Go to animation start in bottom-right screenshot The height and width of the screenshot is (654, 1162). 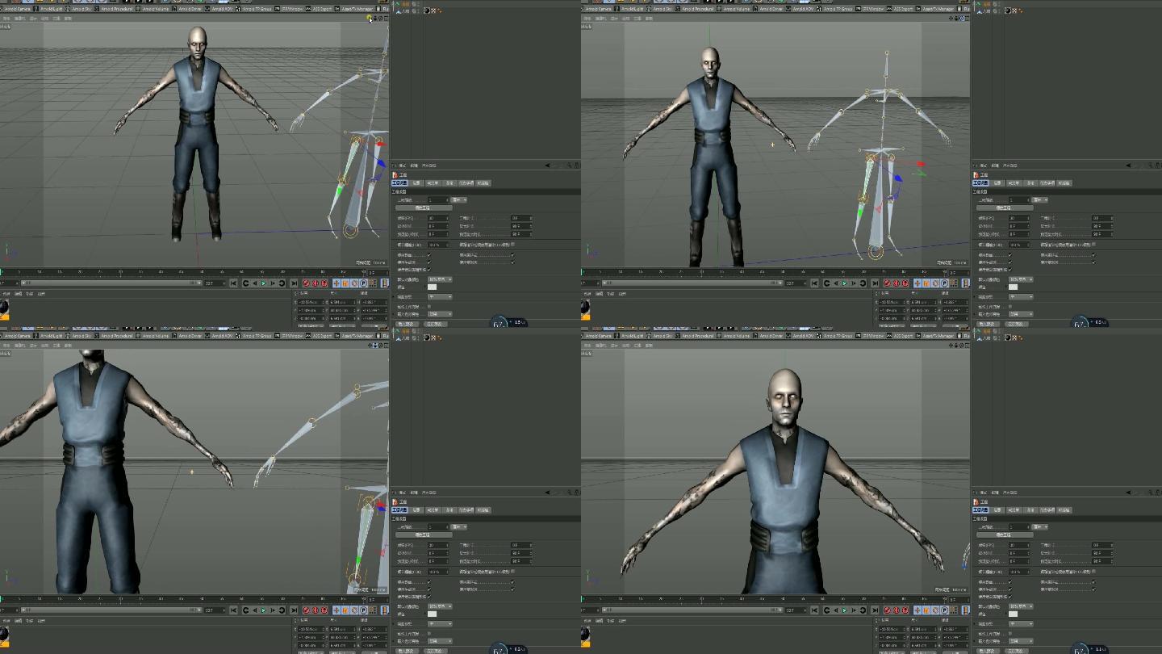[814, 610]
